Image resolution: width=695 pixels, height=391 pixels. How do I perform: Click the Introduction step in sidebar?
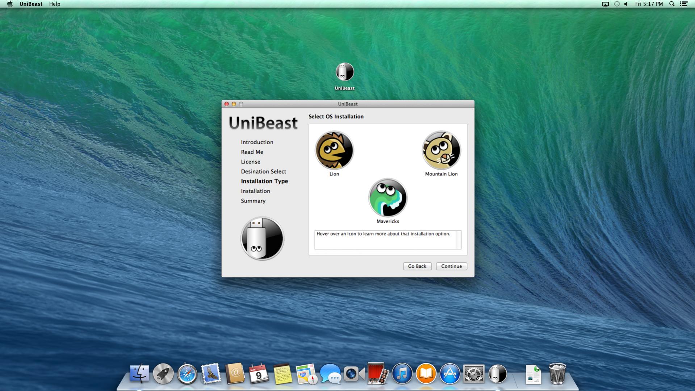257,142
